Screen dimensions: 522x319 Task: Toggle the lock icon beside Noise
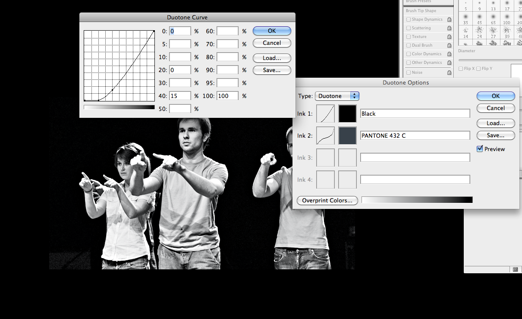coord(449,73)
